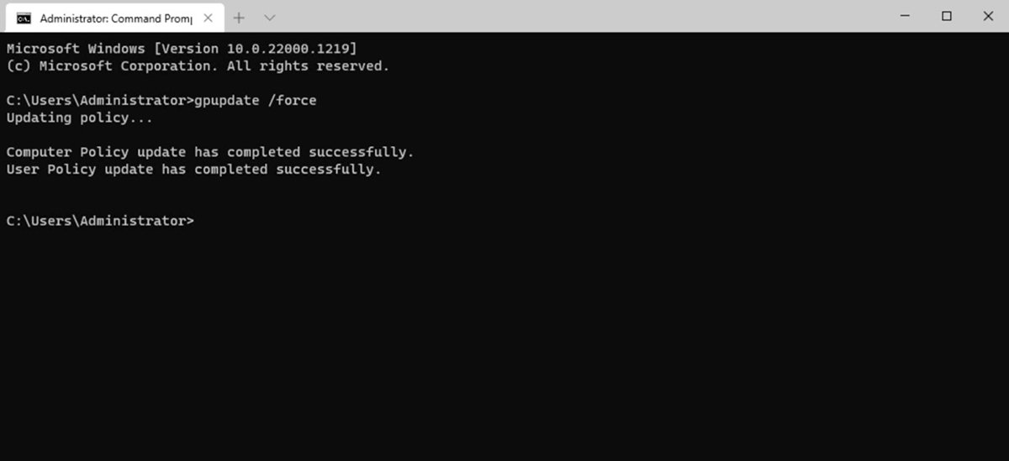The height and width of the screenshot is (461, 1009).
Task: Click the last C:\Users\Administrator> prompt line
Action: (100, 221)
